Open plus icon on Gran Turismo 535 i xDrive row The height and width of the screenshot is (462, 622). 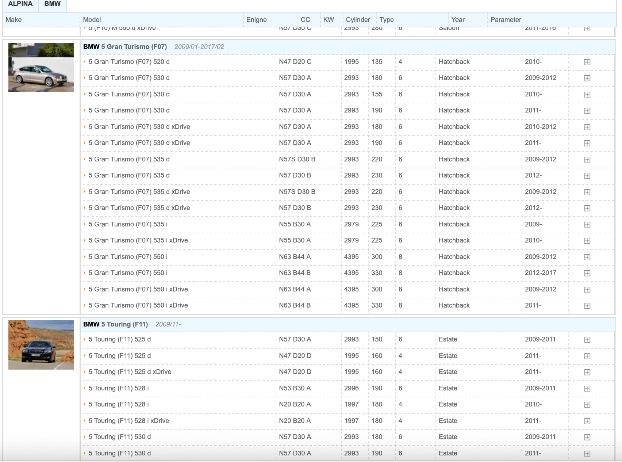(587, 241)
